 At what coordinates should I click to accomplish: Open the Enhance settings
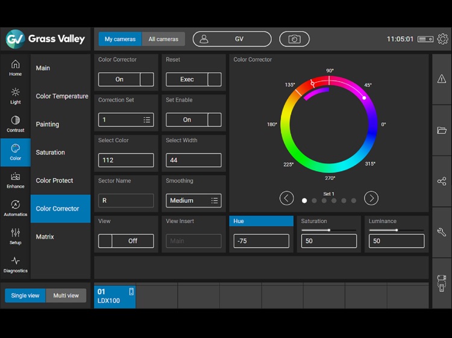[x=15, y=180]
